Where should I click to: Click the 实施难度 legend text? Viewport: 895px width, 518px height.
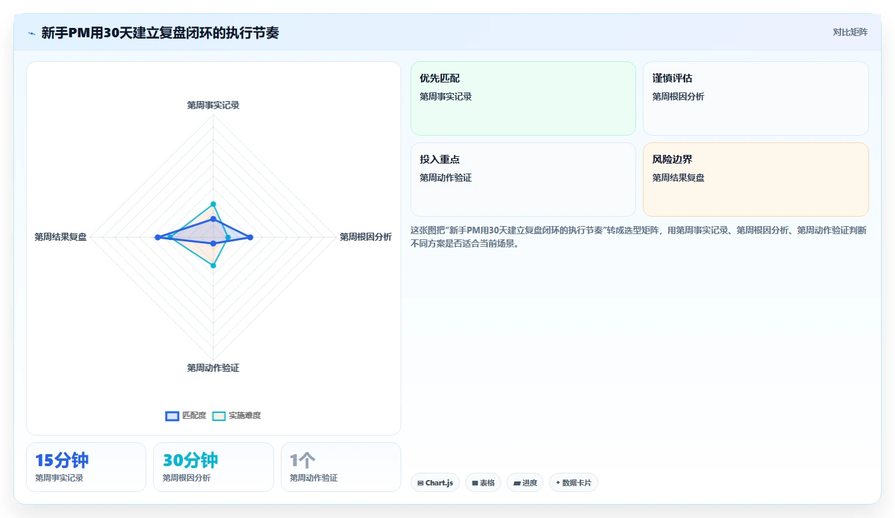click(245, 416)
